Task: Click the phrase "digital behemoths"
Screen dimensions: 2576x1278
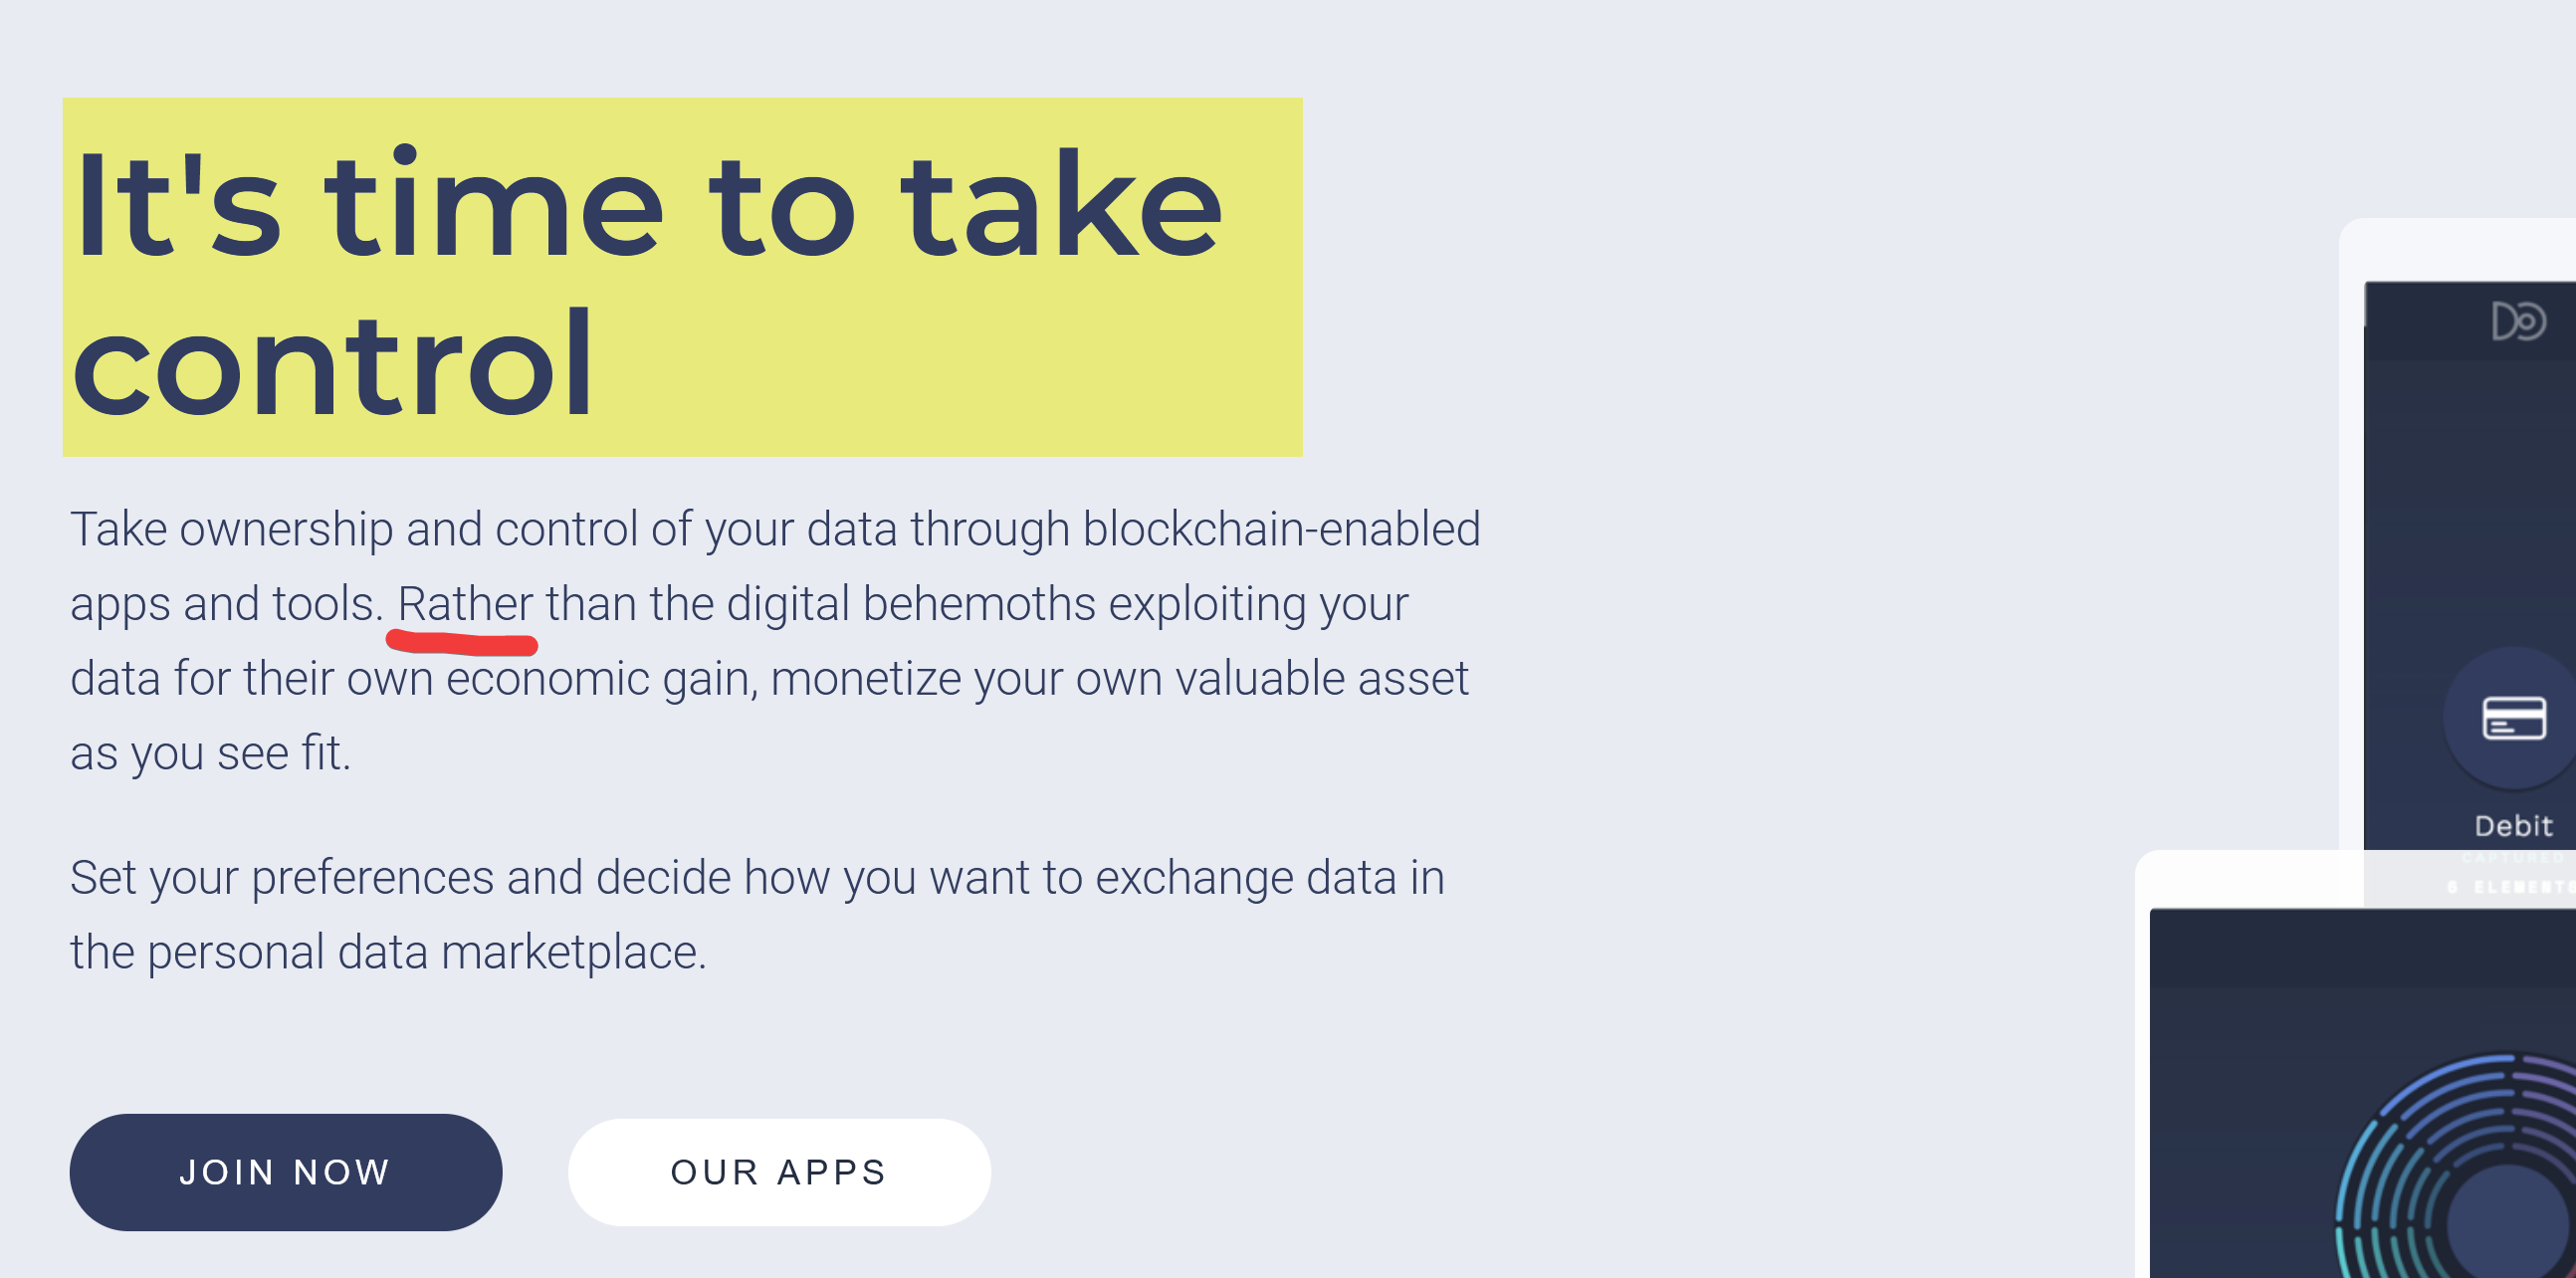Action: (x=911, y=604)
